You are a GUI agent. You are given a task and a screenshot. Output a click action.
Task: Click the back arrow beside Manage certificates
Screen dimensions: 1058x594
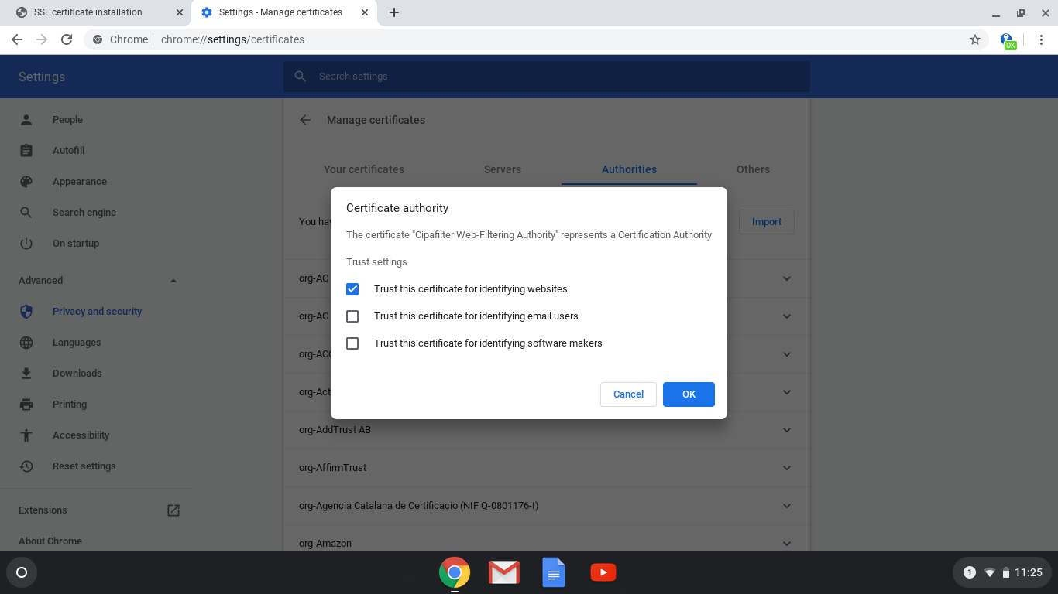pos(305,120)
